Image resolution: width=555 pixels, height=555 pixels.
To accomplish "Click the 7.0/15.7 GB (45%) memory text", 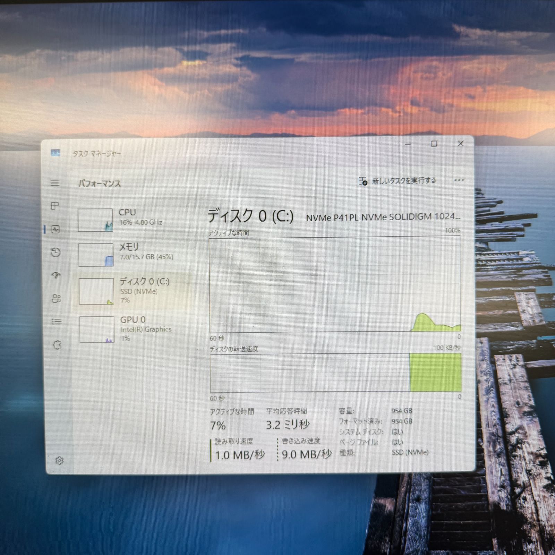I will point(146,257).
